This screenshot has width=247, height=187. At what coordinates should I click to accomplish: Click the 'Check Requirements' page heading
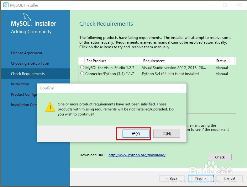[106, 24]
